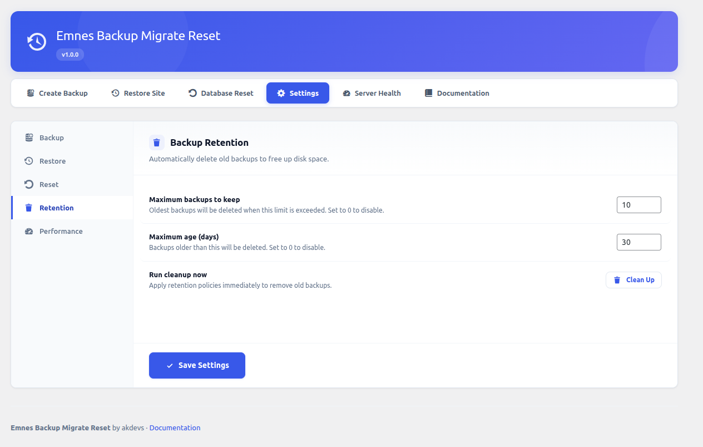
Task: Click the Database Reset arrow icon
Action: click(191, 93)
